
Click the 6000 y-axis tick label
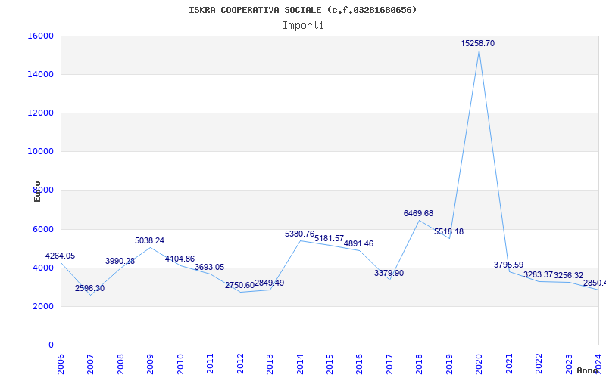coord(43,229)
